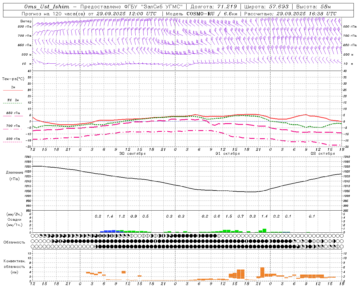Click the 500 м wind level label on left
Viewport: 358px width, 286px height.
(x=26, y=54)
